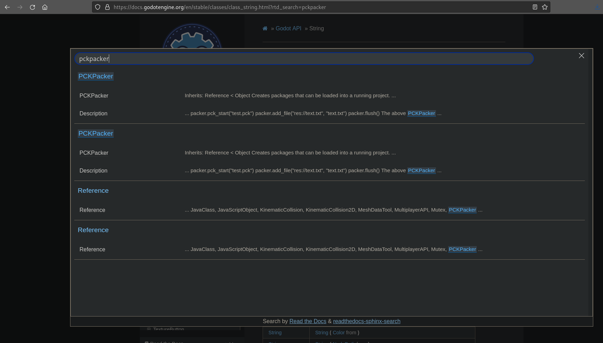Close the search overlay with the X
The image size is (603, 343).
pos(581,56)
